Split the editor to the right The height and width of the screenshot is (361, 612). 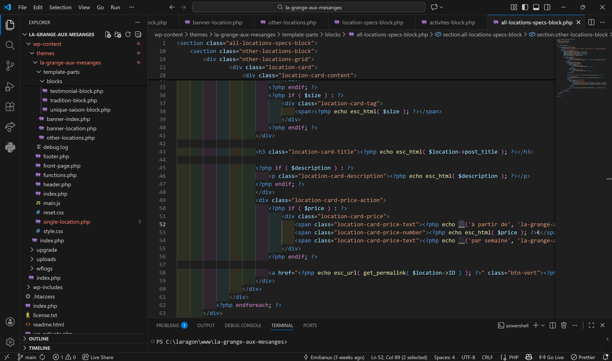click(x=591, y=23)
